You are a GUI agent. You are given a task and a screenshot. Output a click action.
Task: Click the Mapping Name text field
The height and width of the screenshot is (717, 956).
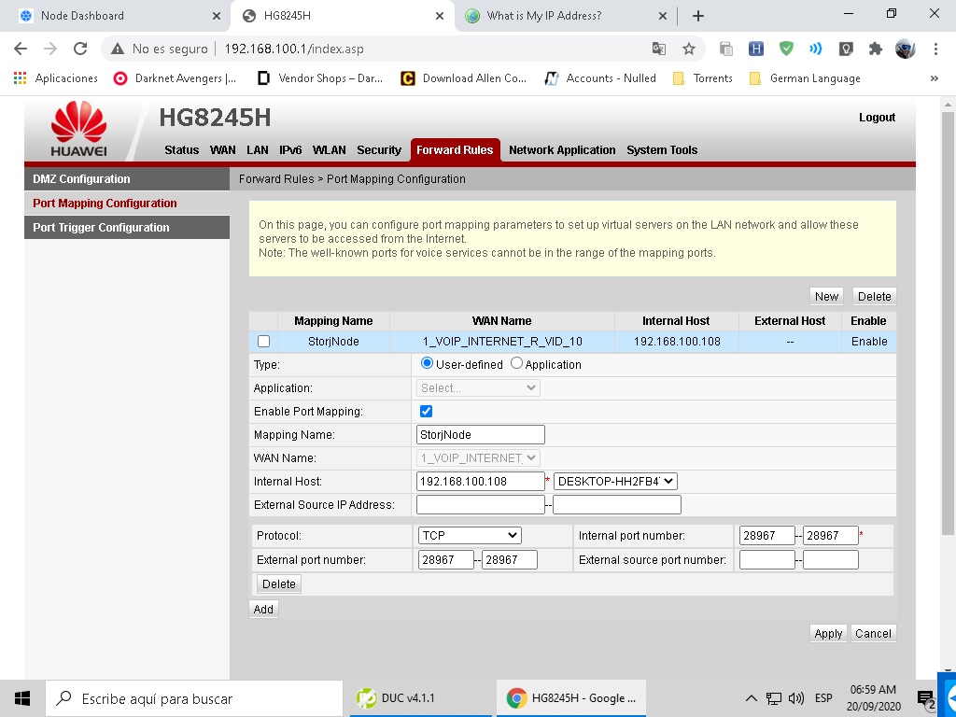point(480,435)
